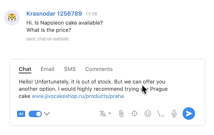The width and height of the screenshot is (214, 135).
Task: Click the paperclip attach file icon
Action: 121,114
